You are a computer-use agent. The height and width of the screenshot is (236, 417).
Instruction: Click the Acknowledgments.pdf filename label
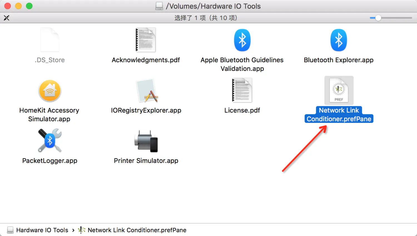(x=146, y=60)
